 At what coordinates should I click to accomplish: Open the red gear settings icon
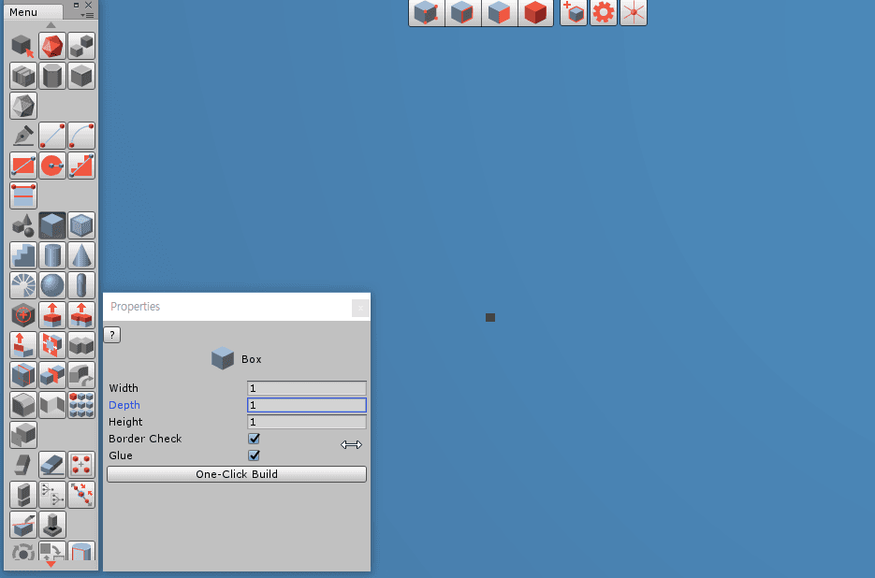[604, 12]
